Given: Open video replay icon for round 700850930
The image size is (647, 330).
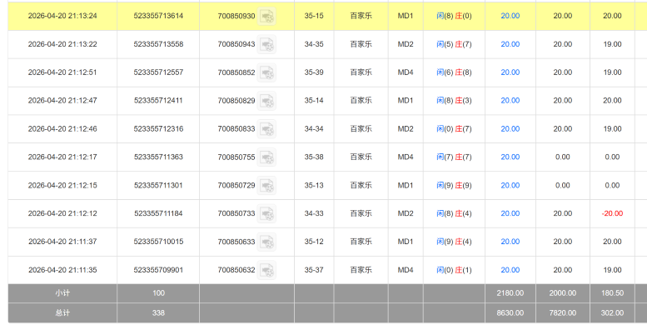Looking at the screenshot, I should [266, 16].
